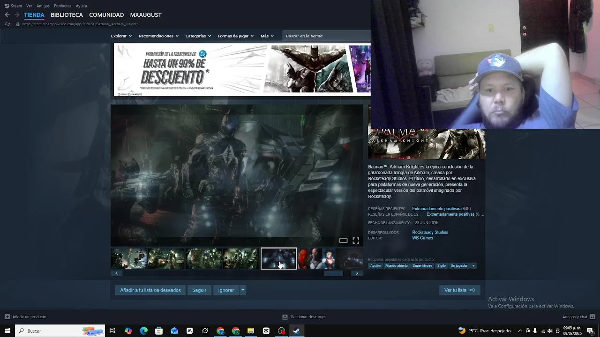
Task: Expand the Explorar dropdown
Action: pyautogui.click(x=121, y=36)
